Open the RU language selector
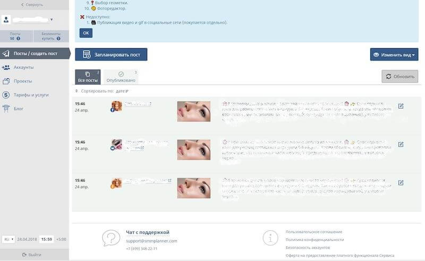425x261 pixels. coord(8,239)
